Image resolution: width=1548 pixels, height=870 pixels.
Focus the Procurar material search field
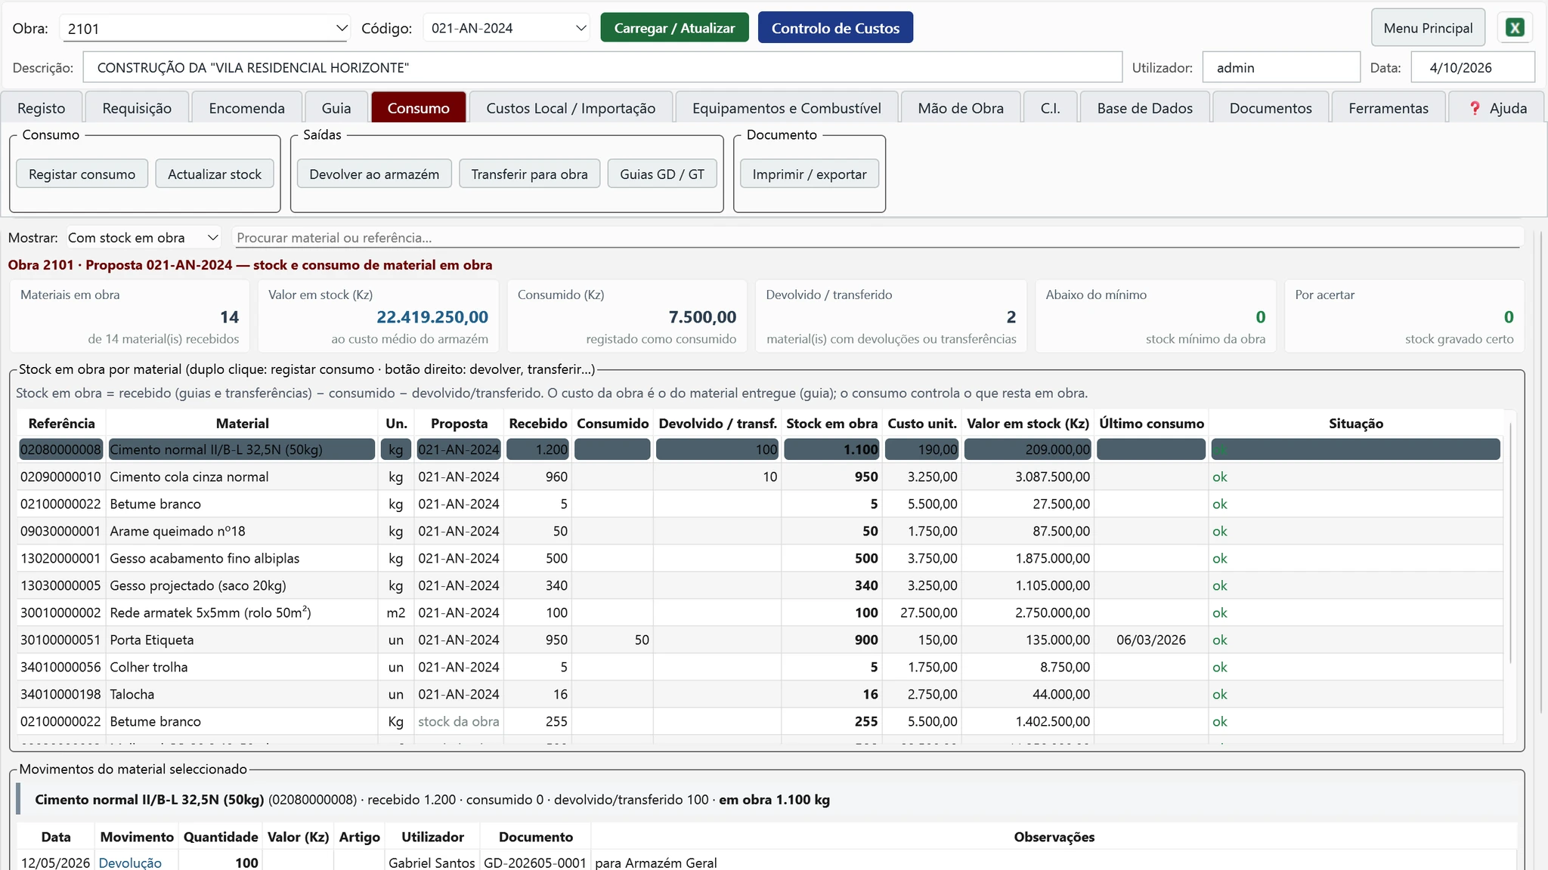pos(877,238)
